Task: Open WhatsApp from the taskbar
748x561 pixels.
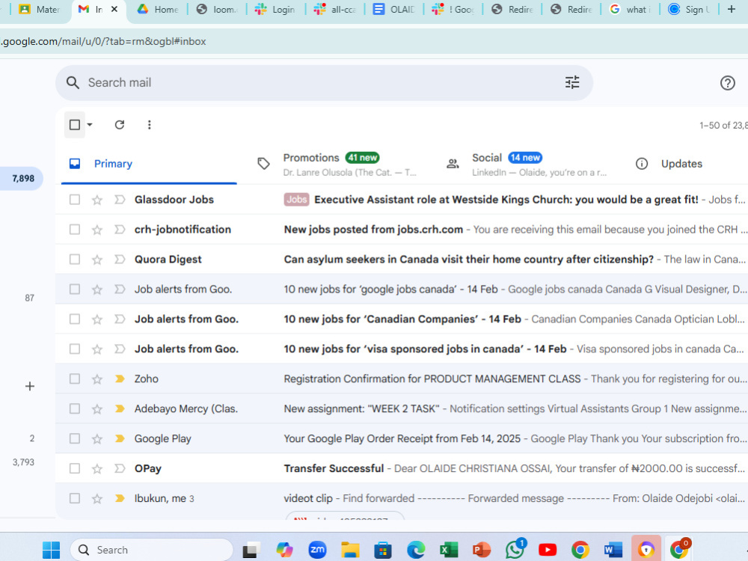Action: coord(515,549)
